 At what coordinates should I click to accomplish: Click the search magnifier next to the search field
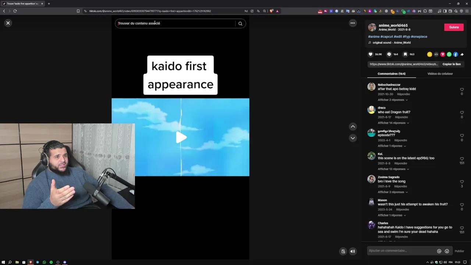coord(240,24)
